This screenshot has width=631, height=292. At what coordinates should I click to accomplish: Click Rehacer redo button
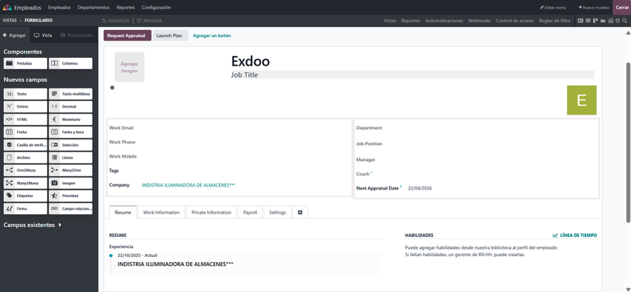coord(149,21)
